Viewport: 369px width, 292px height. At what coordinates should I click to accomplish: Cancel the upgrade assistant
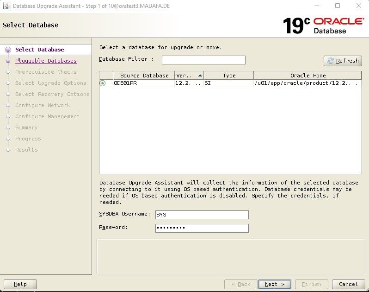point(348,284)
